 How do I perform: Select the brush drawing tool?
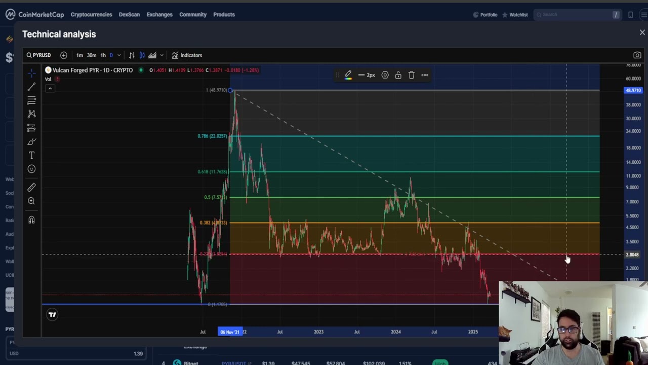point(31,141)
